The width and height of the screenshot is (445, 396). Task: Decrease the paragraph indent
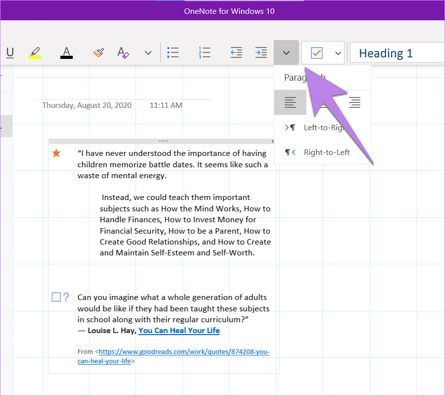pos(236,52)
